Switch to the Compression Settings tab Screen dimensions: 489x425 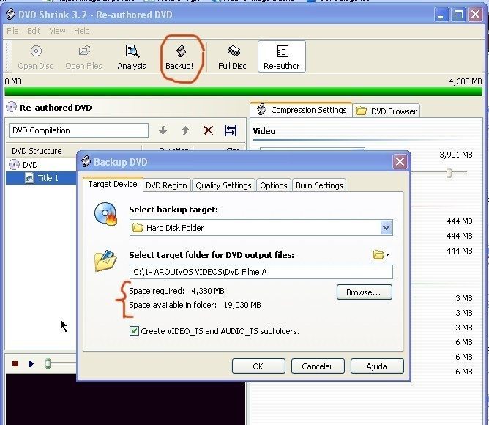302,110
